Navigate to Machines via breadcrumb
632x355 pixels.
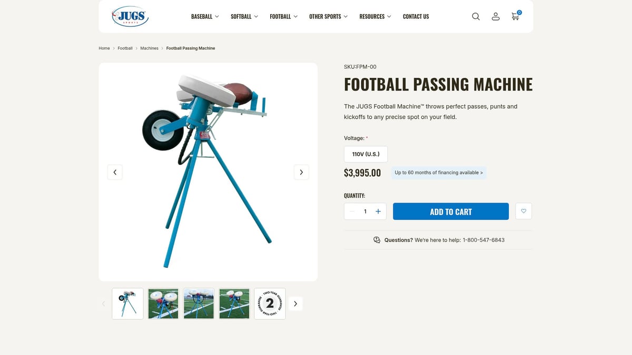click(149, 48)
